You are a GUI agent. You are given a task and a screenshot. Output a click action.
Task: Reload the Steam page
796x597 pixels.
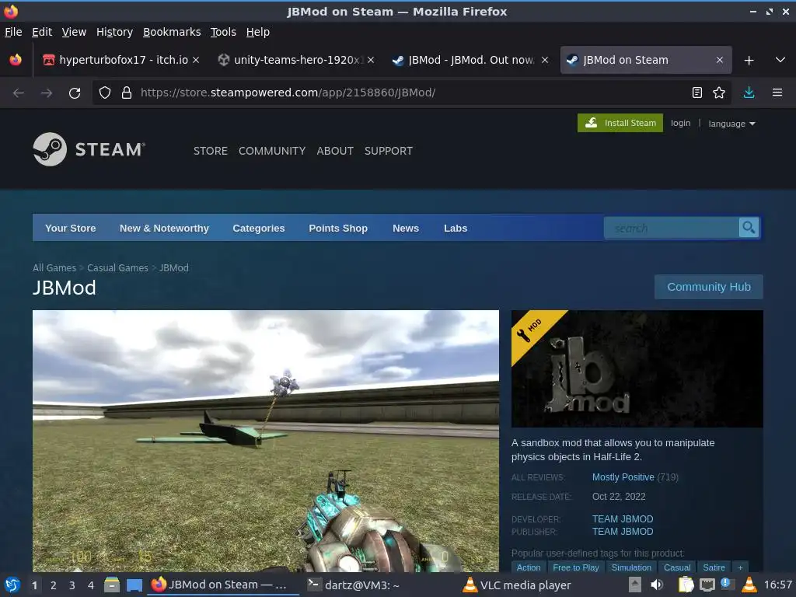[75, 93]
